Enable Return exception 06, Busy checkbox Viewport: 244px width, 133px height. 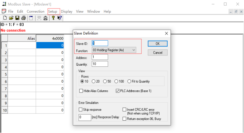pyautogui.click(x=124, y=119)
